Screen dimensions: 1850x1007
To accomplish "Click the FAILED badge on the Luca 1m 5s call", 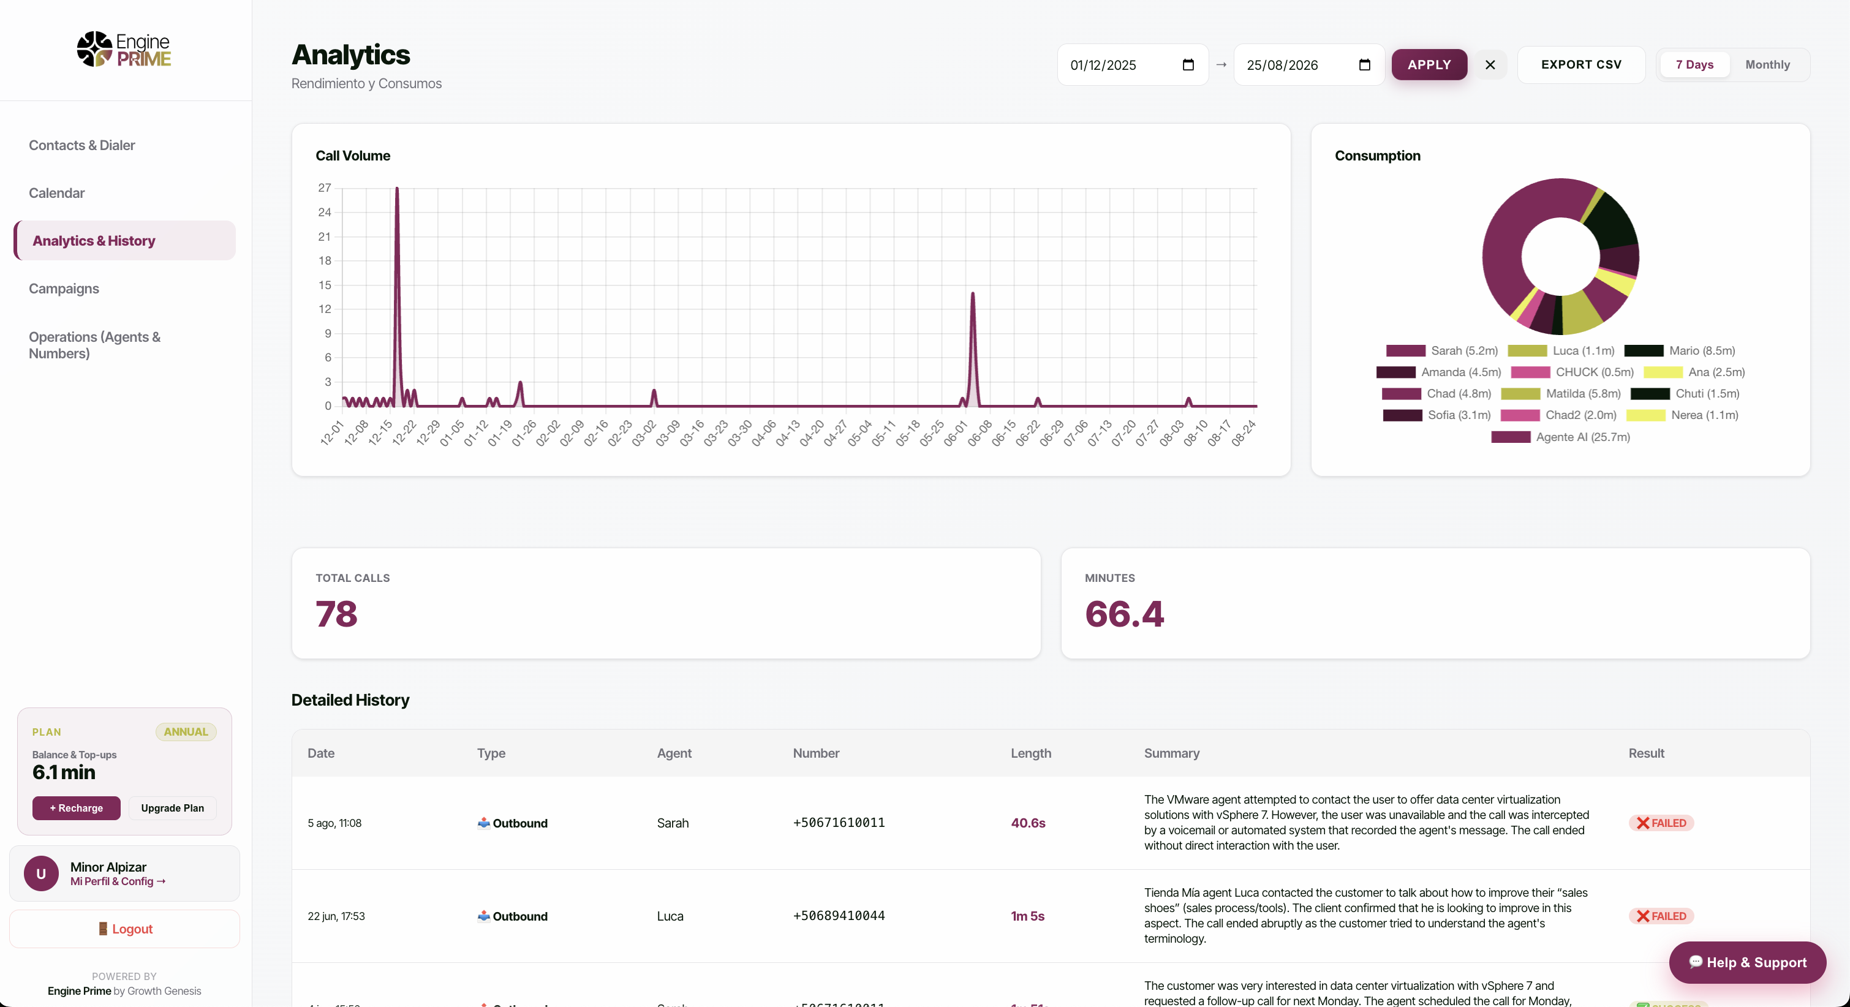I will pos(1661,916).
